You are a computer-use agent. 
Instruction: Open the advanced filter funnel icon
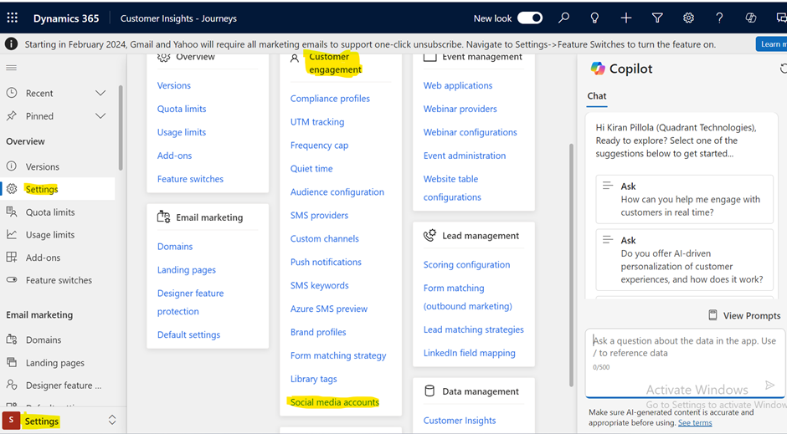tap(657, 18)
